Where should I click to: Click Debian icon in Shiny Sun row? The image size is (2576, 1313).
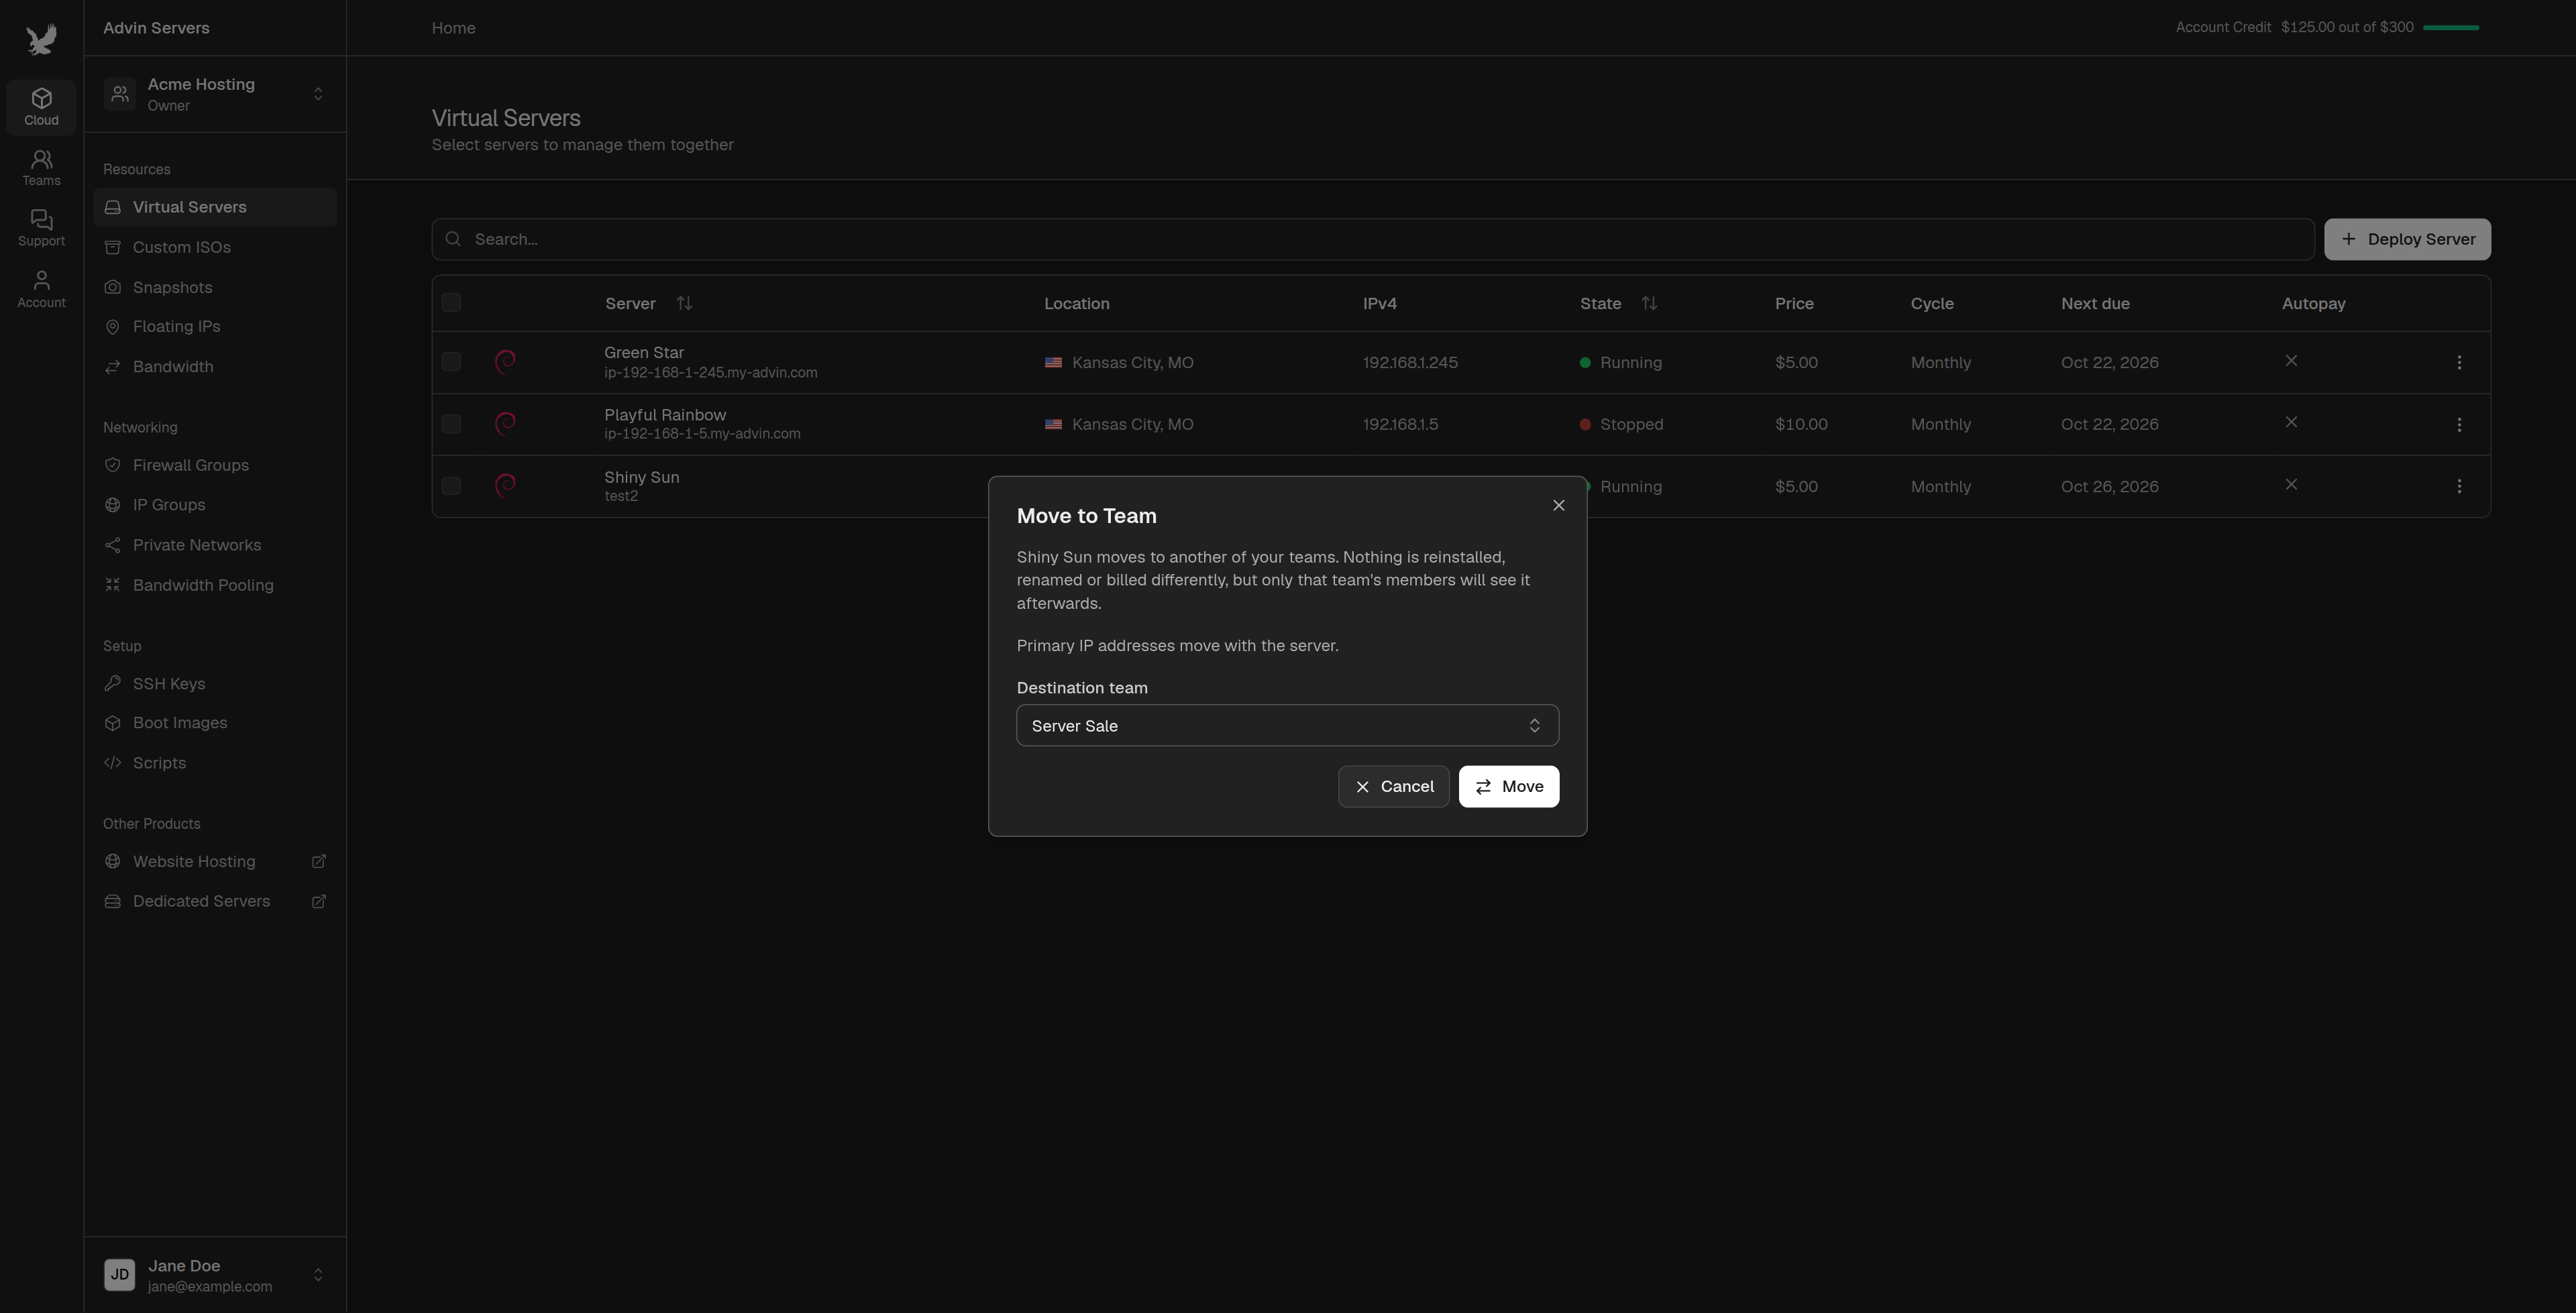506,486
